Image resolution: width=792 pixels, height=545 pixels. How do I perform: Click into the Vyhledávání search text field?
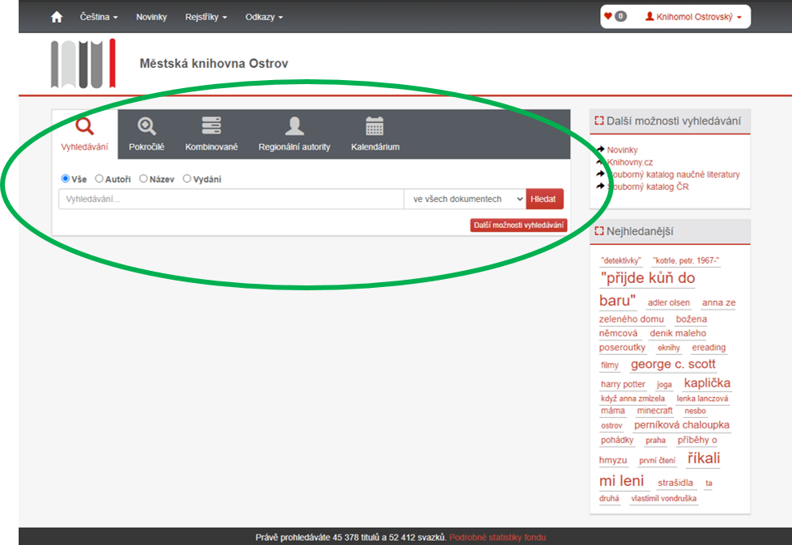coord(231,199)
